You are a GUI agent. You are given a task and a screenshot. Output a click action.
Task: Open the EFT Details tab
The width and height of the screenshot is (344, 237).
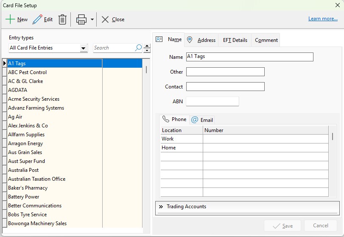tap(235, 40)
